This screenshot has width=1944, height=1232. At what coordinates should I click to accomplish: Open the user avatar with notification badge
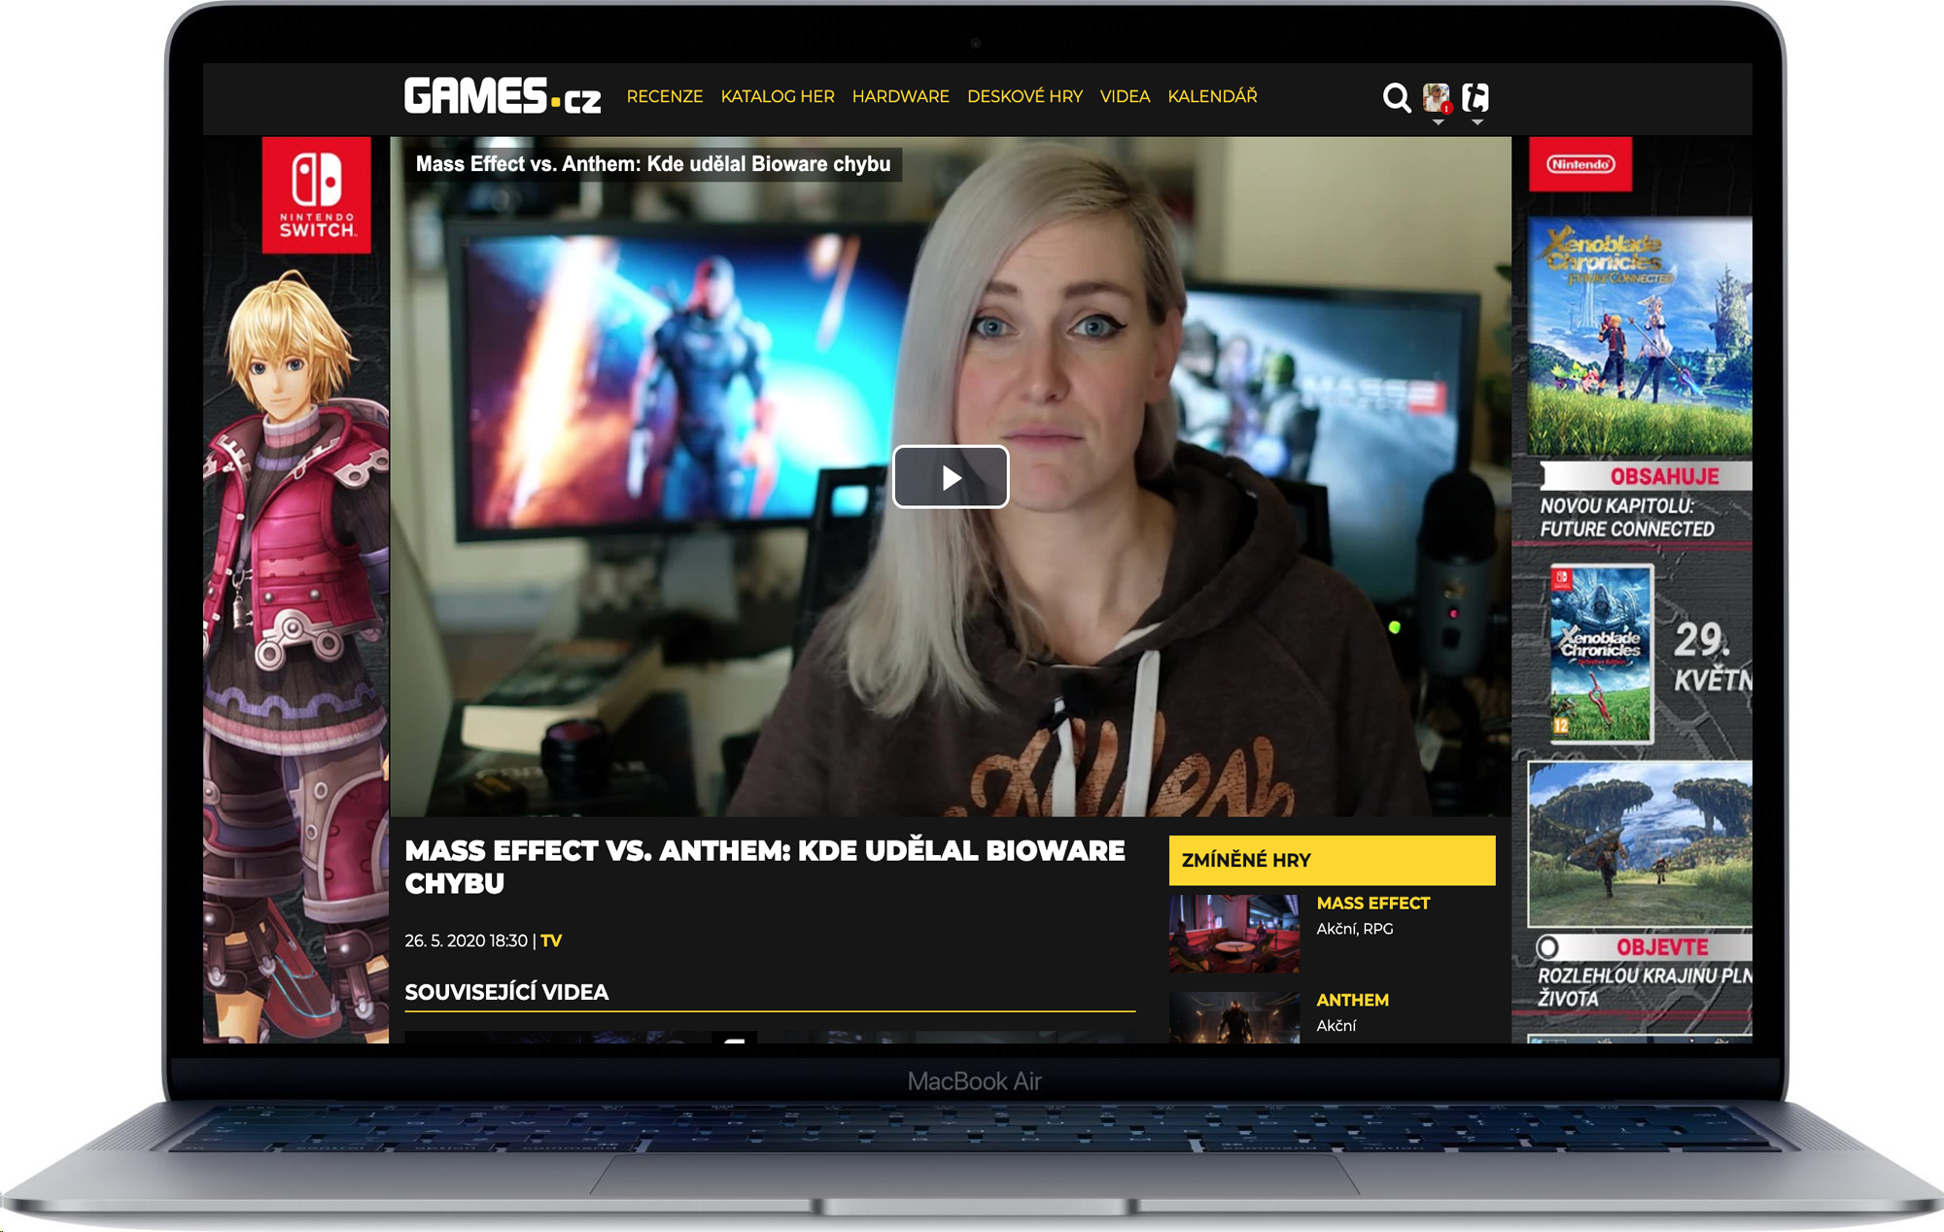[x=1437, y=97]
